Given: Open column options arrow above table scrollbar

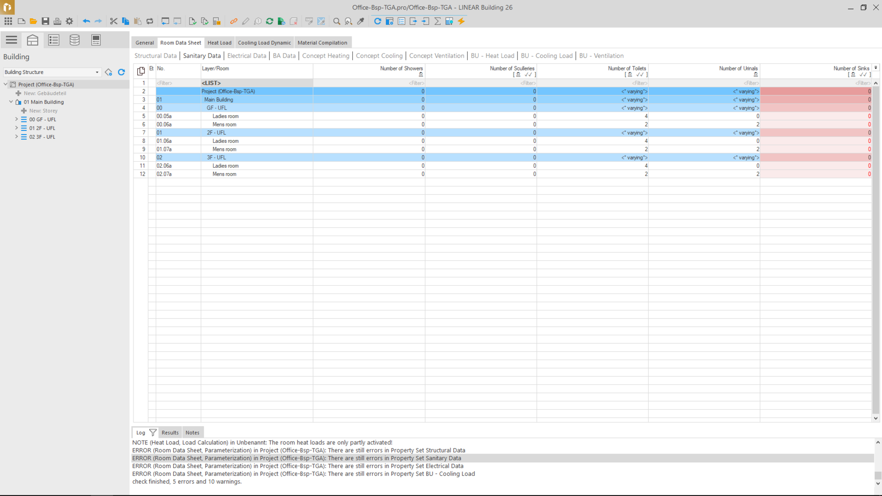Looking at the screenshot, I should coord(876,68).
